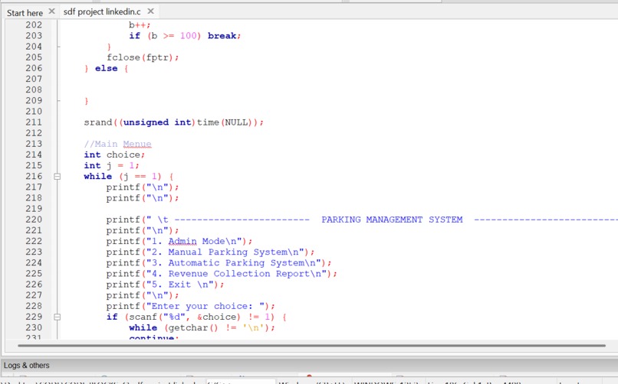The width and height of the screenshot is (618, 384).
Task: Click the 'int j = 1;' declaration
Action: point(111,165)
